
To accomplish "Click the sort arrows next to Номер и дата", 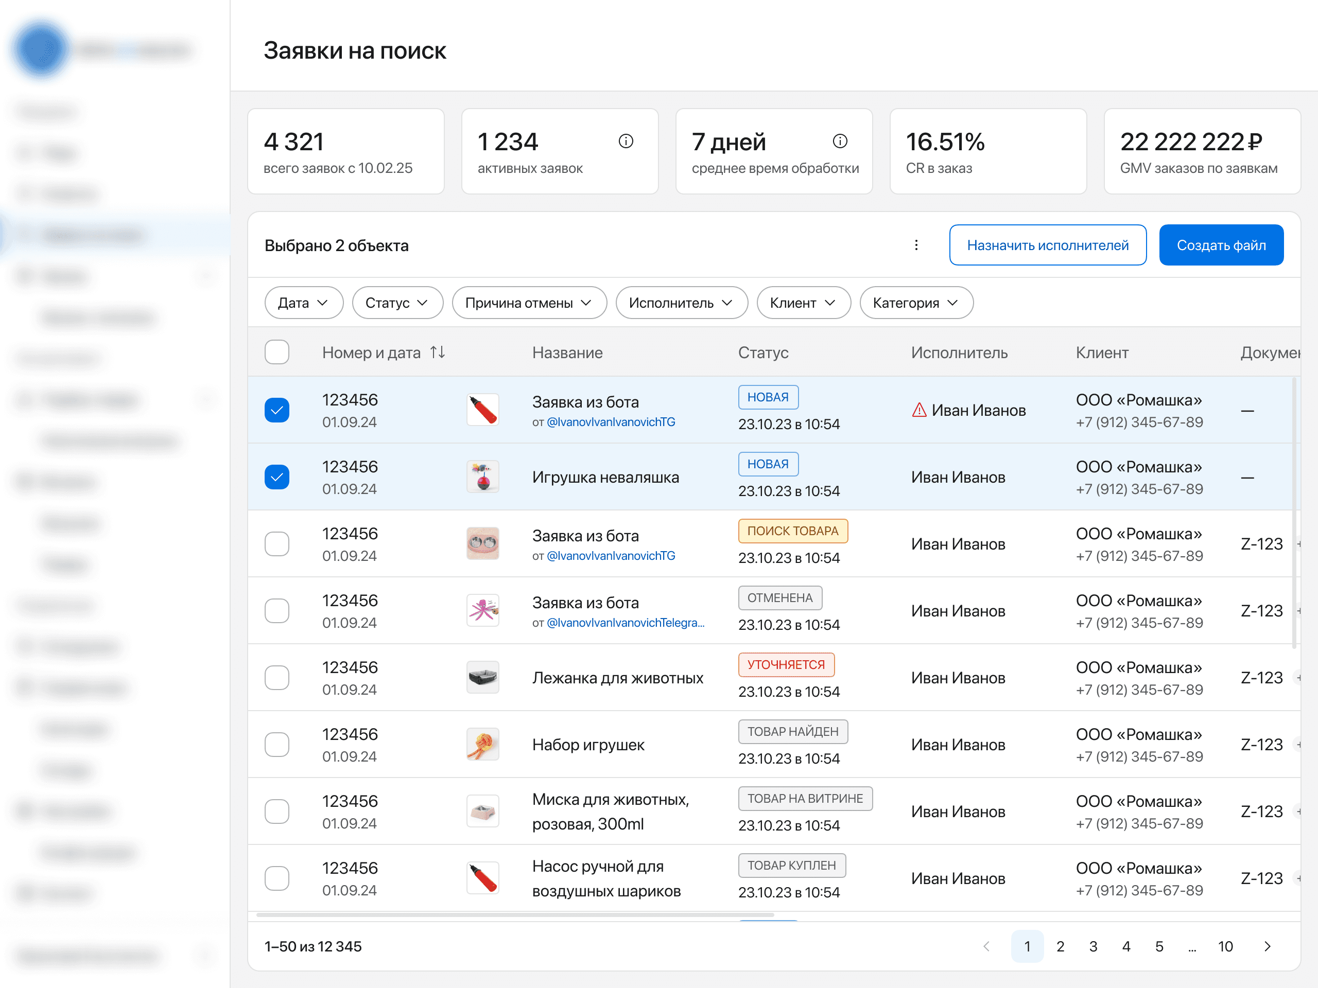I will [438, 352].
